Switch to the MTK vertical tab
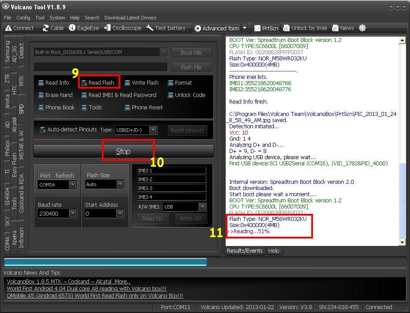The image size is (410, 313). [22, 80]
